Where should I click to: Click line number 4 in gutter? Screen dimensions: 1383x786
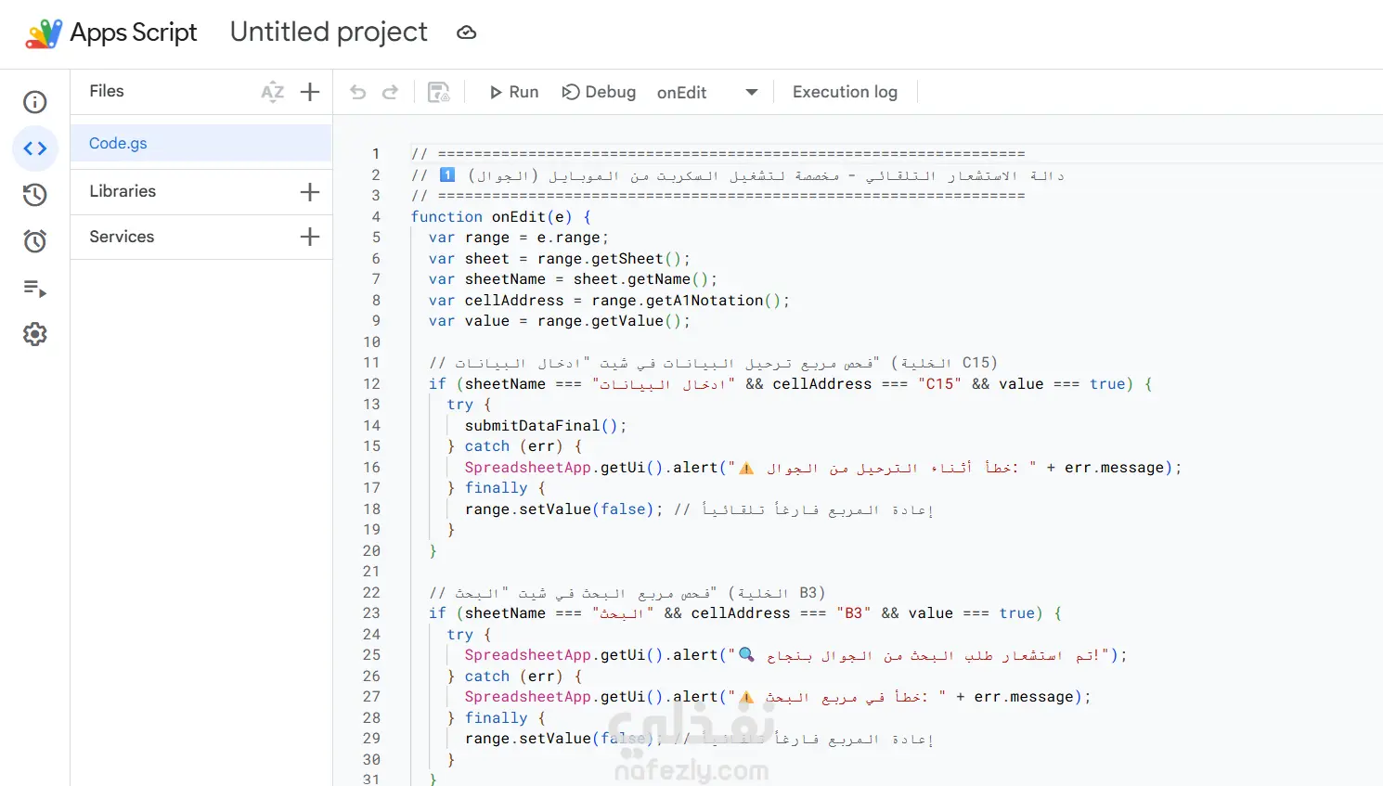376,216
